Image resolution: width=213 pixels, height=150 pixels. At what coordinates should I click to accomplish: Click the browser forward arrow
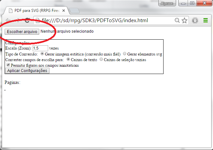pyautogui.click(x=18, y=20)
